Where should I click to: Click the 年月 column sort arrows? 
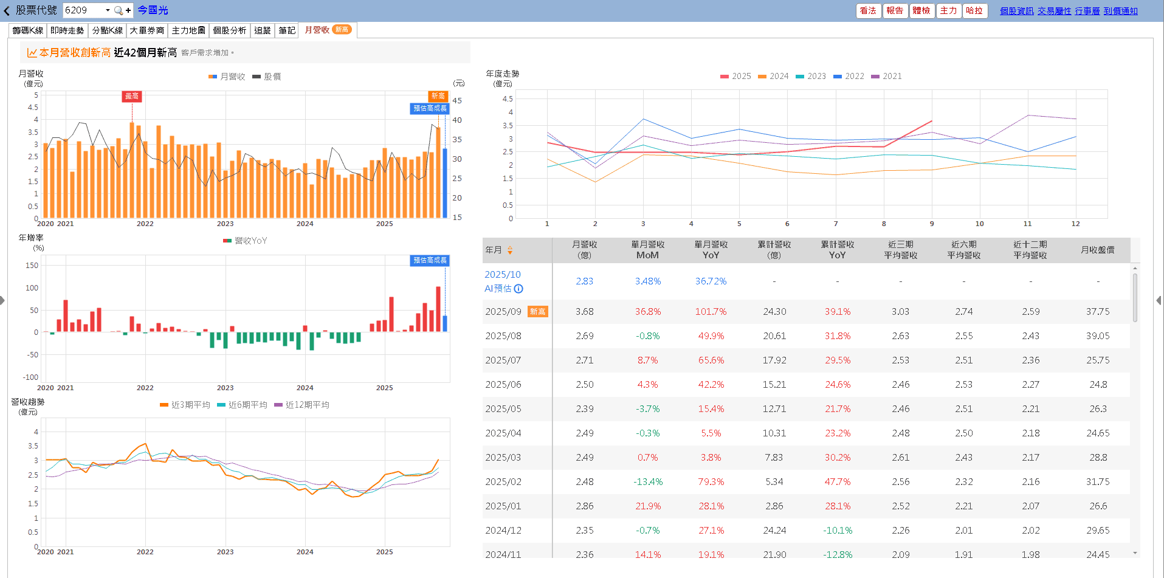[510, 250]
